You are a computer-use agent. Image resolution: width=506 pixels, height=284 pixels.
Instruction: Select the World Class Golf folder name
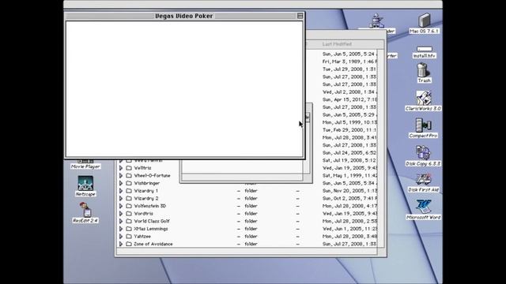pos(152,221)
